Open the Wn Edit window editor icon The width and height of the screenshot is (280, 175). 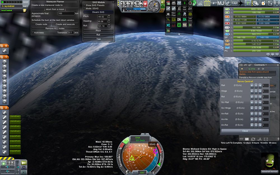click(185, 8)
